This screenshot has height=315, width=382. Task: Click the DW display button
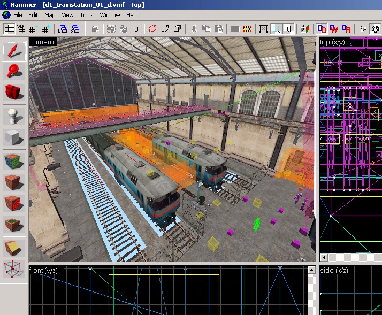pos(334,29)
